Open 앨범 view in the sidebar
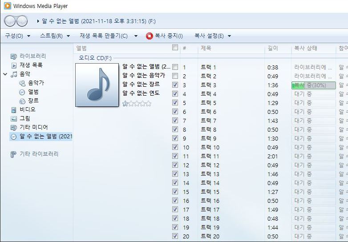 coord(33,92)
